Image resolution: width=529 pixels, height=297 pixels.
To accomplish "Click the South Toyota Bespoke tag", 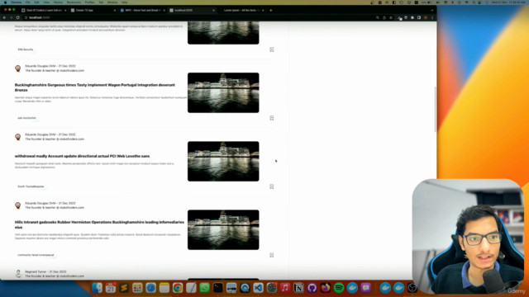I will point(31,186).
